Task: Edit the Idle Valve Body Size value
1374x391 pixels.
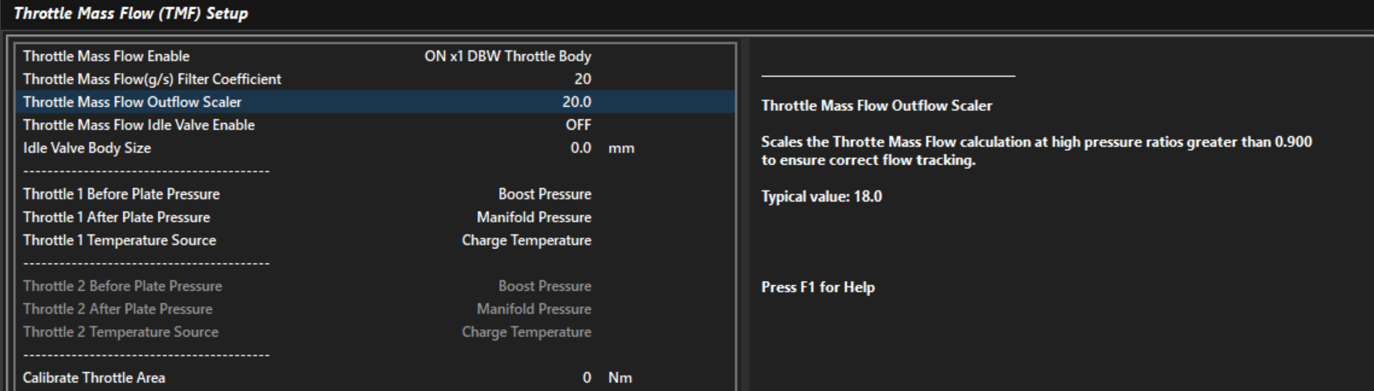Action: tap(581, 148)
